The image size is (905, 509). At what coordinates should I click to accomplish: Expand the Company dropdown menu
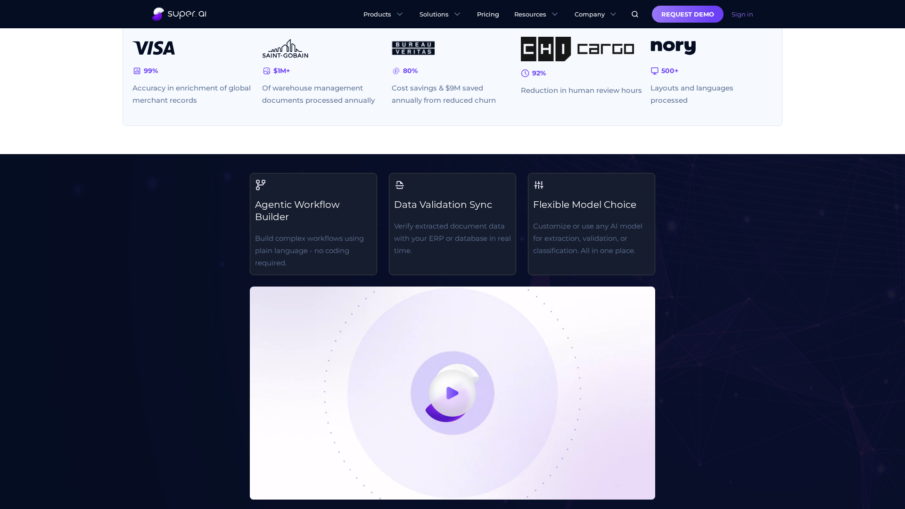[595, 14]
